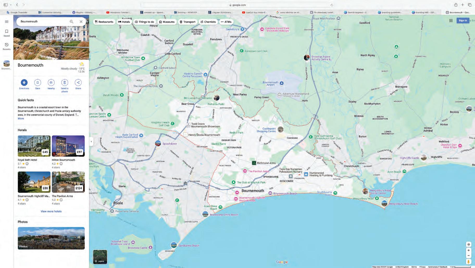Switch to the branding guidelines tab
Screen dimensions: 475x268
tap(390, 12)
